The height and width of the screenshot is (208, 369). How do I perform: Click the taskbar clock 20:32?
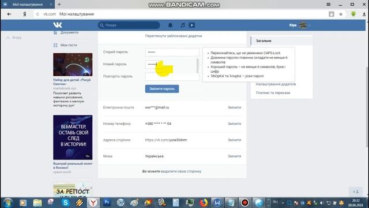[x=356, y=200]
